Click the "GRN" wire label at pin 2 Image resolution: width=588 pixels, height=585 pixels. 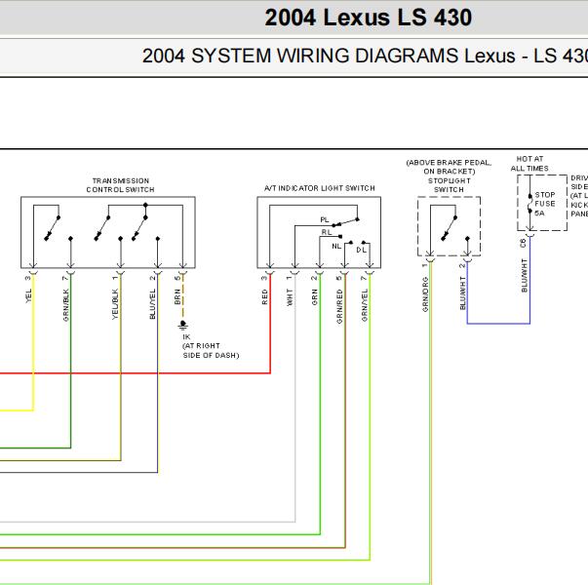coord(315,297)
